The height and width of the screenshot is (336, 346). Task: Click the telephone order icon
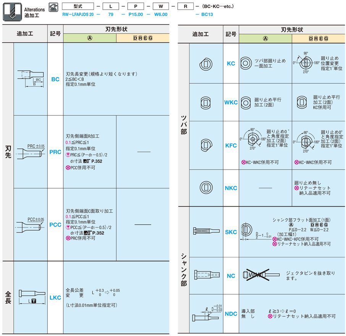click(x=54, y=7)
